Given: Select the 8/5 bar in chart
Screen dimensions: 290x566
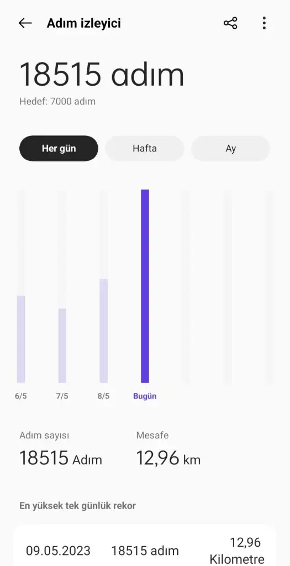Looking at the screenshot, I should (x=103, y=331).
